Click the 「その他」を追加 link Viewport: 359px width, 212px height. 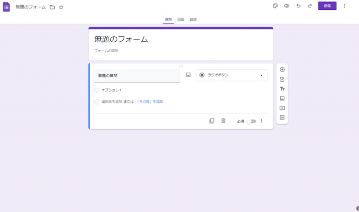click(x=150, y=102)
